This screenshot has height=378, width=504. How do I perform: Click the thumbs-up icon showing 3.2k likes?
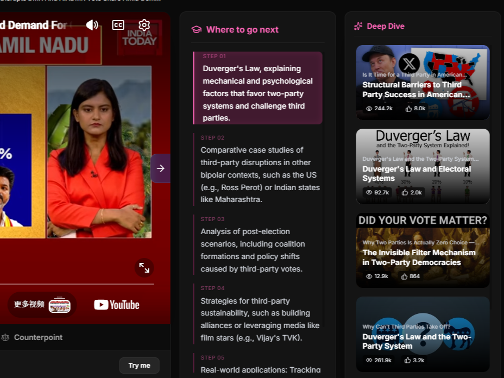click(407, 360)
